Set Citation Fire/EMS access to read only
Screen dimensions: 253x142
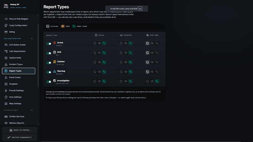pos(152,62)
